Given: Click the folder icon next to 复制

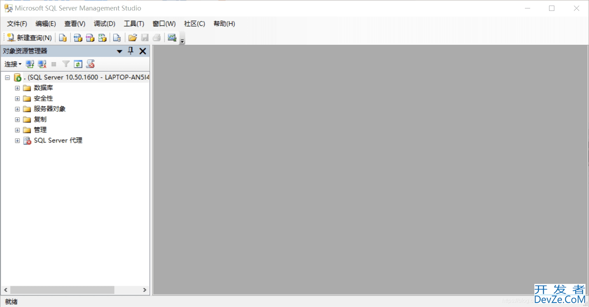Looking at the screenshot, I should [27, 119].
